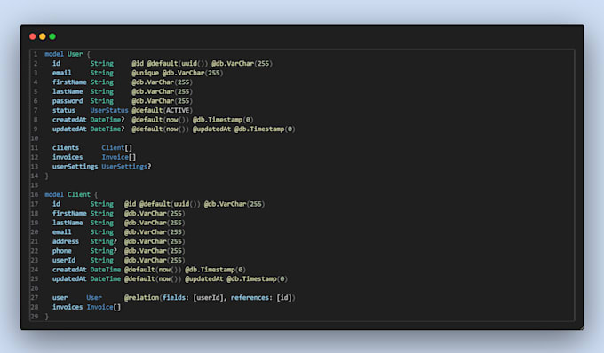
Task: Click the 'password' field name
Action: (x=68, y=101)
